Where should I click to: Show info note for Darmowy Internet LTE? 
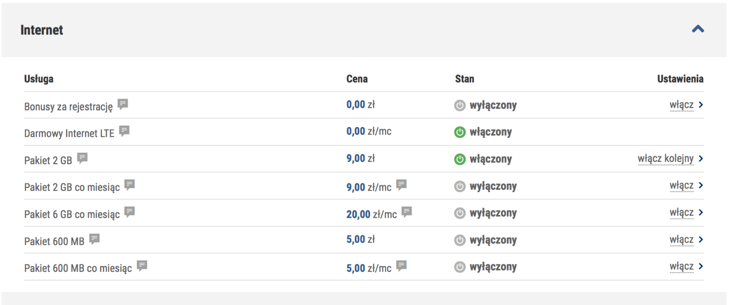[x=124, y=131]
